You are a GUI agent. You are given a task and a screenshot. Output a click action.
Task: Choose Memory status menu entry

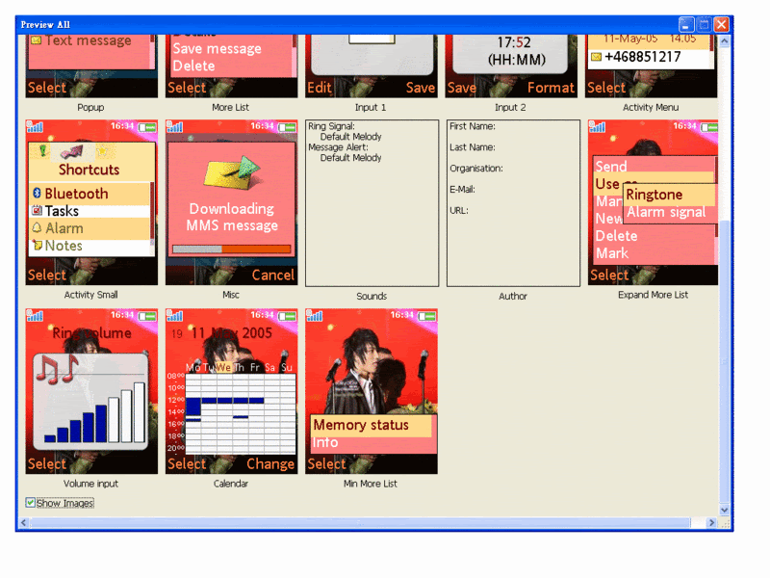pyautogui.click(x=372, y=425)
